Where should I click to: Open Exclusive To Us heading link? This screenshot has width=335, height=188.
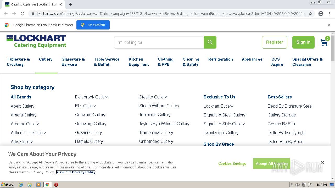point(220,97)
